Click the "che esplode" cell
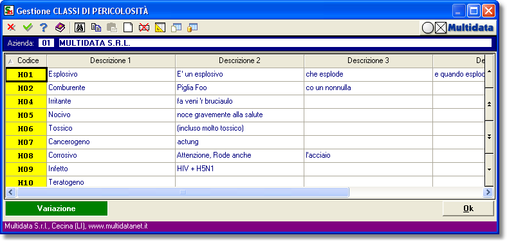The image size is (507, 242). (368, 75)
